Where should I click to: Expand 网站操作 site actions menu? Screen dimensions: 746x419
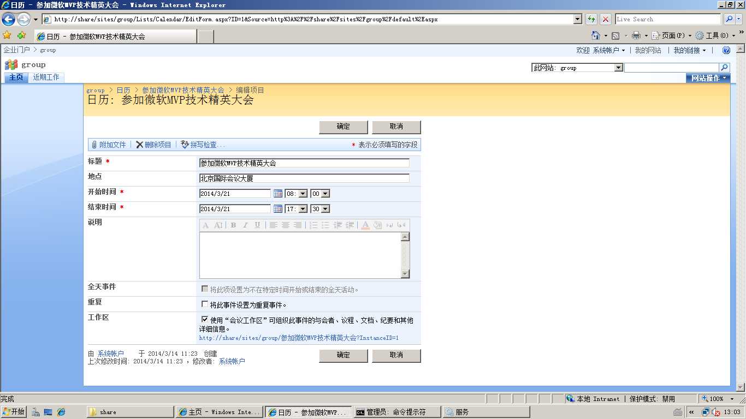(x=708, y=78)
